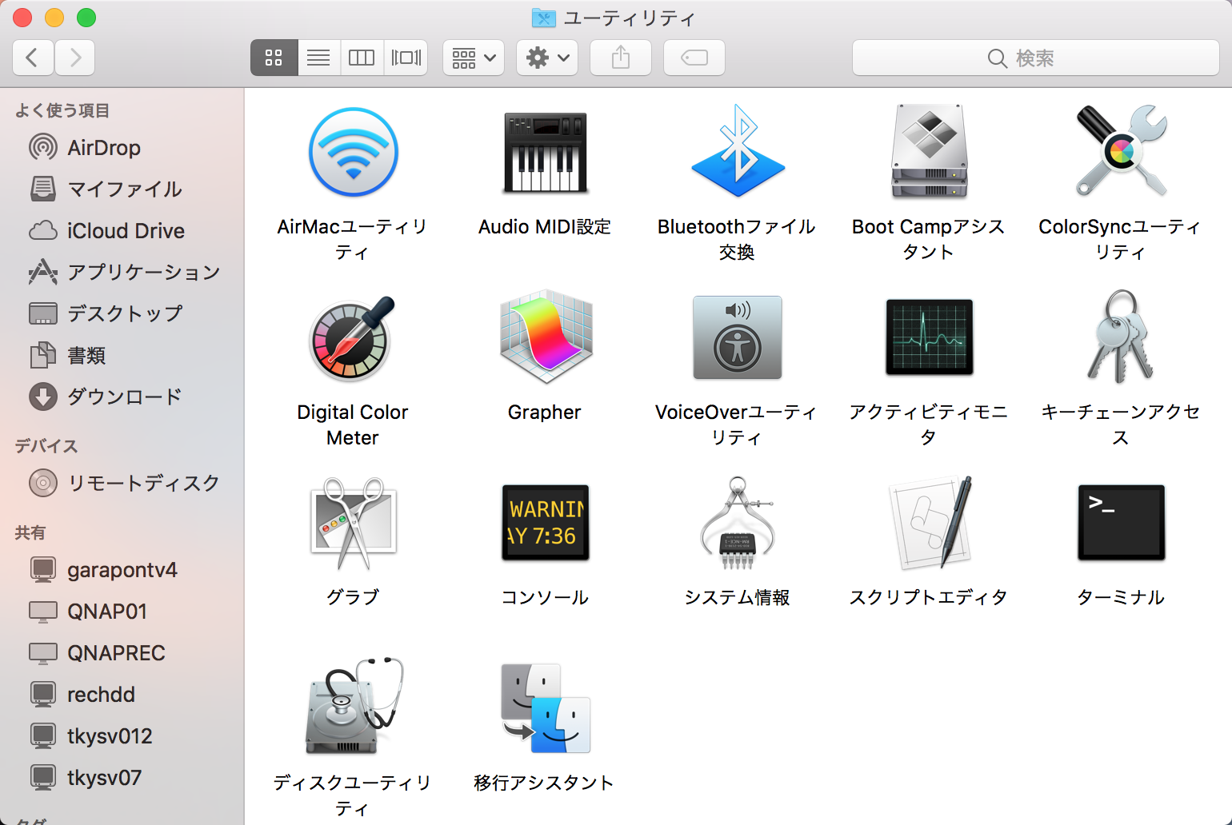Select Boot Campアシスタント icon
The height and width of the screenshot is (825, 1232).
tap(929, 151)
